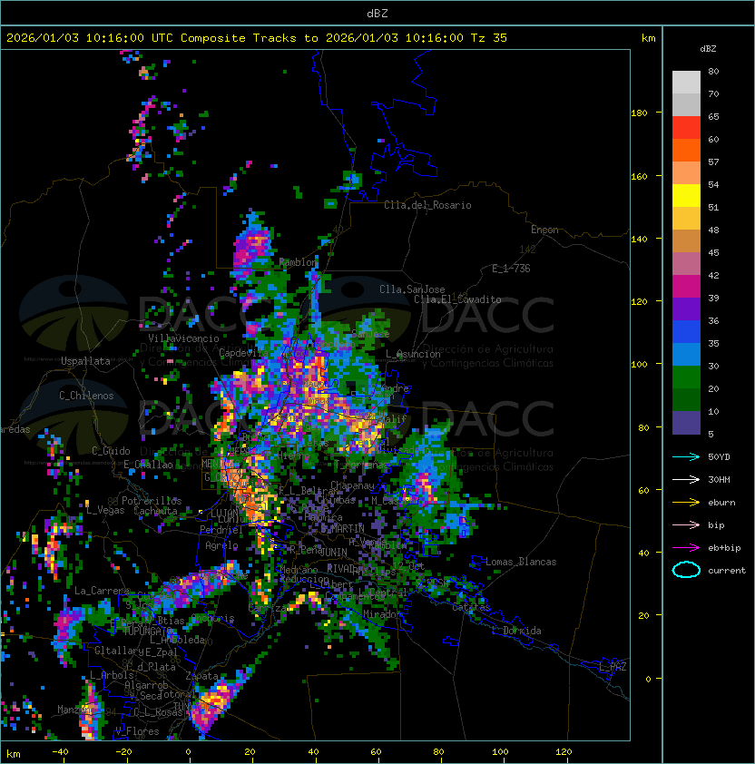Image resolution: width=755 pixels, height=764 pixels.
Task: Click the 'dBZ' heading above the color scale
Action: [708, 49]
